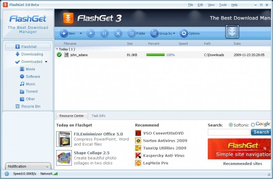The image size is (273, 179).
Task: Sort by Filename column header
Action: (x=70, y=44)
